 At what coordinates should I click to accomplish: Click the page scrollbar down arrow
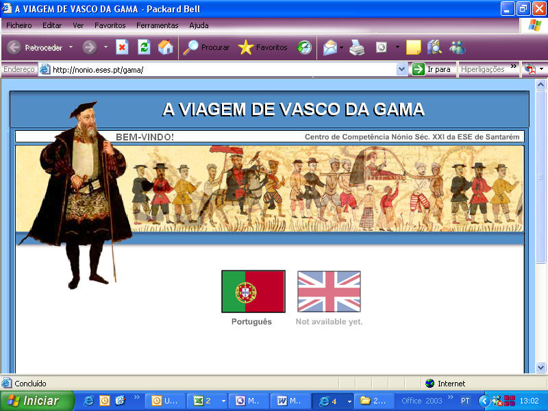(540, 367)
